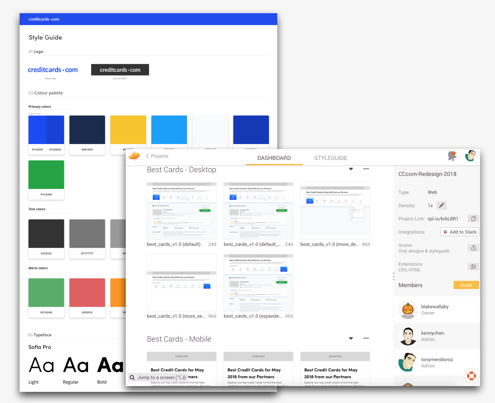495x403 pixels.
Task: Click the help lifebuoy icon
Action: [x=471, y=376]
